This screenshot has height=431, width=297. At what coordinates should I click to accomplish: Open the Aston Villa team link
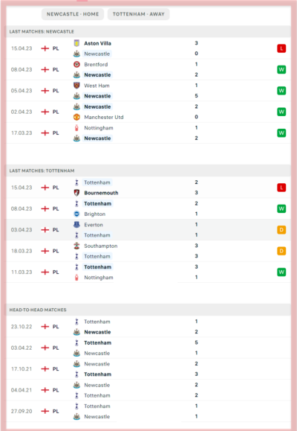click(x=97, y=43)
